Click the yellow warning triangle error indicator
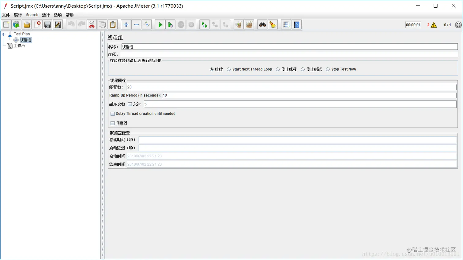 pos(434,25)
